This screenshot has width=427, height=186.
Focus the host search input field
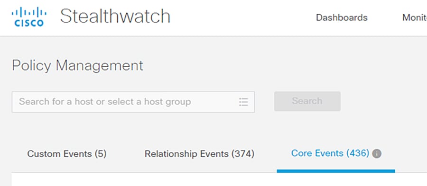133,102
